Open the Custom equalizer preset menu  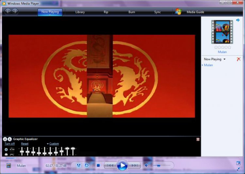point(54,144)
